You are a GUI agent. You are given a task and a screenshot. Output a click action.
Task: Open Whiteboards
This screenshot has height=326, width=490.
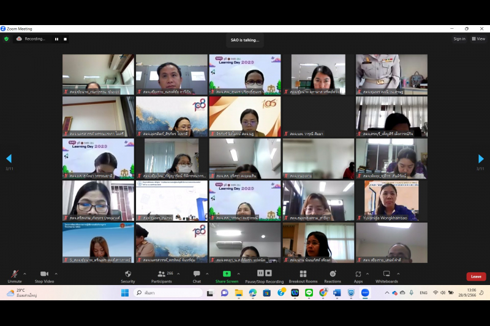tap(386, 275)
